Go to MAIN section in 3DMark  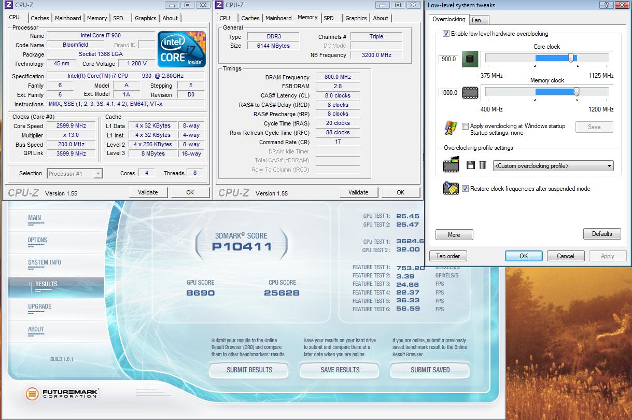[35, 218]
